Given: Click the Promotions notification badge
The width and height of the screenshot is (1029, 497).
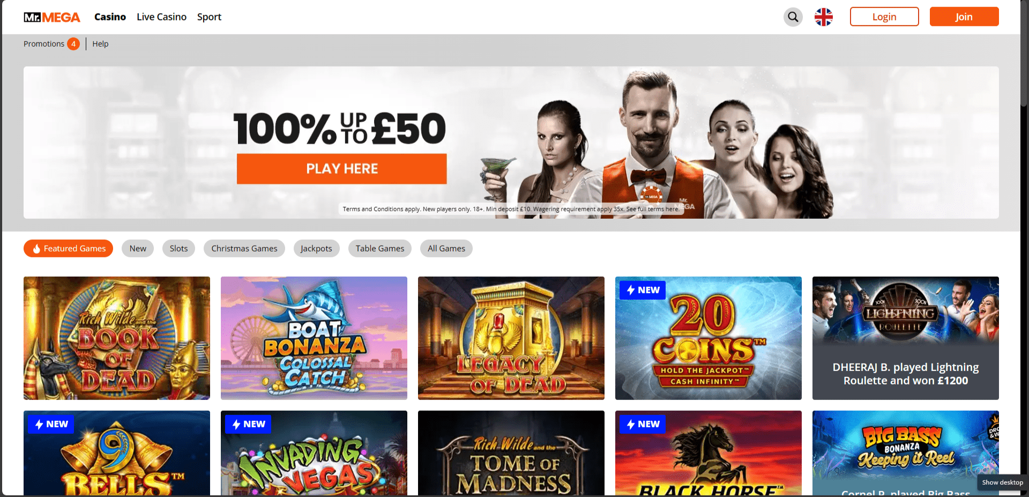Looking at the screenshot, I should (x=73, y=44).
